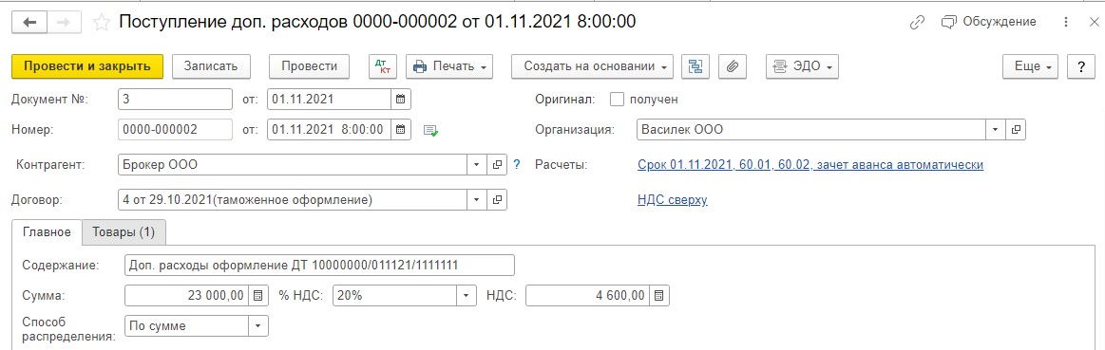Click Провести button
The height and width of the screenshot is (350, 1105).
pyautogui.click(x=310, y=66)
